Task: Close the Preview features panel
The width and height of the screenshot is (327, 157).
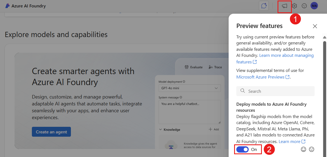Action: (x=315, y=26)
